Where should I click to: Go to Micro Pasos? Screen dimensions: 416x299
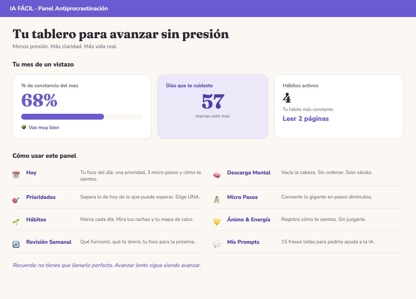(242, 197)
